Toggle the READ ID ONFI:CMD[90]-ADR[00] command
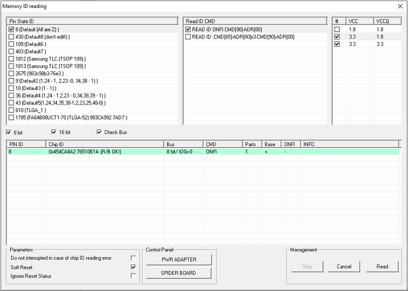The height and width of the screenshot is (291, 408). click(188, 29)
